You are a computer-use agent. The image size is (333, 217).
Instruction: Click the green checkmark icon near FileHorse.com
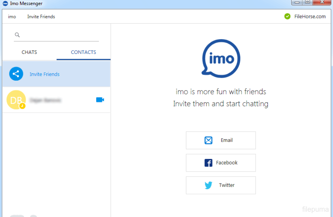[x=287, y=16]
